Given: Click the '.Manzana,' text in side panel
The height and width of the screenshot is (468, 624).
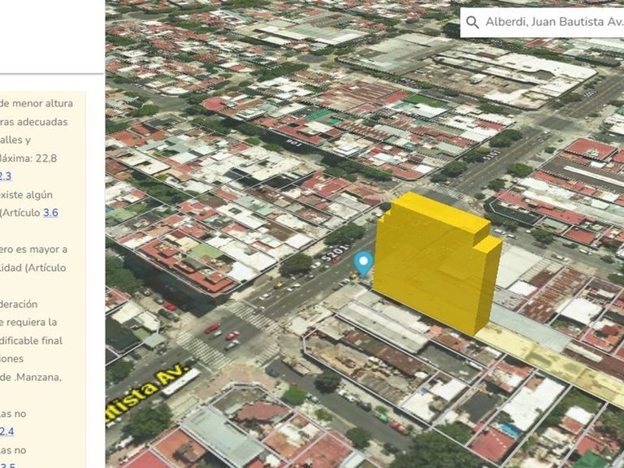Looking at the screenshot, I should [31, 377].
